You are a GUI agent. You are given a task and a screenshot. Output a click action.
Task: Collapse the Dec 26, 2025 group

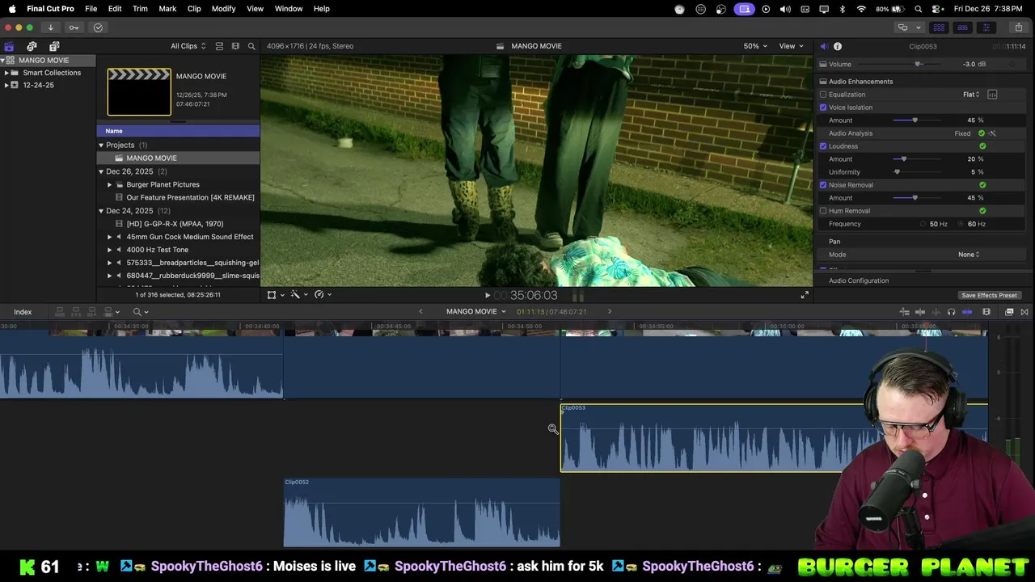(x=101, y=171)
